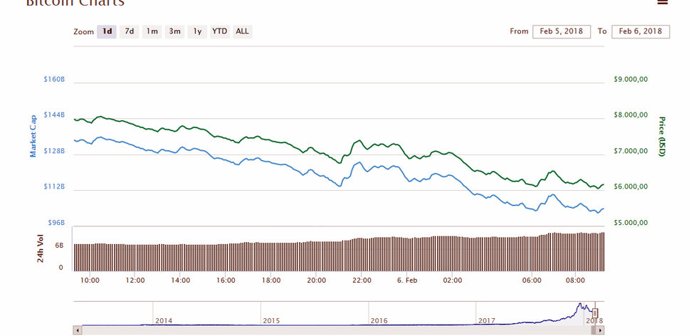Screen dimensions: 689x336
Task: Click the From date field
Action: (x=561, y=31)
